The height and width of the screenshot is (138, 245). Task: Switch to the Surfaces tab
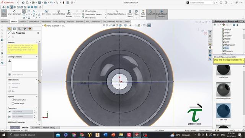click(x=23, y=21)
